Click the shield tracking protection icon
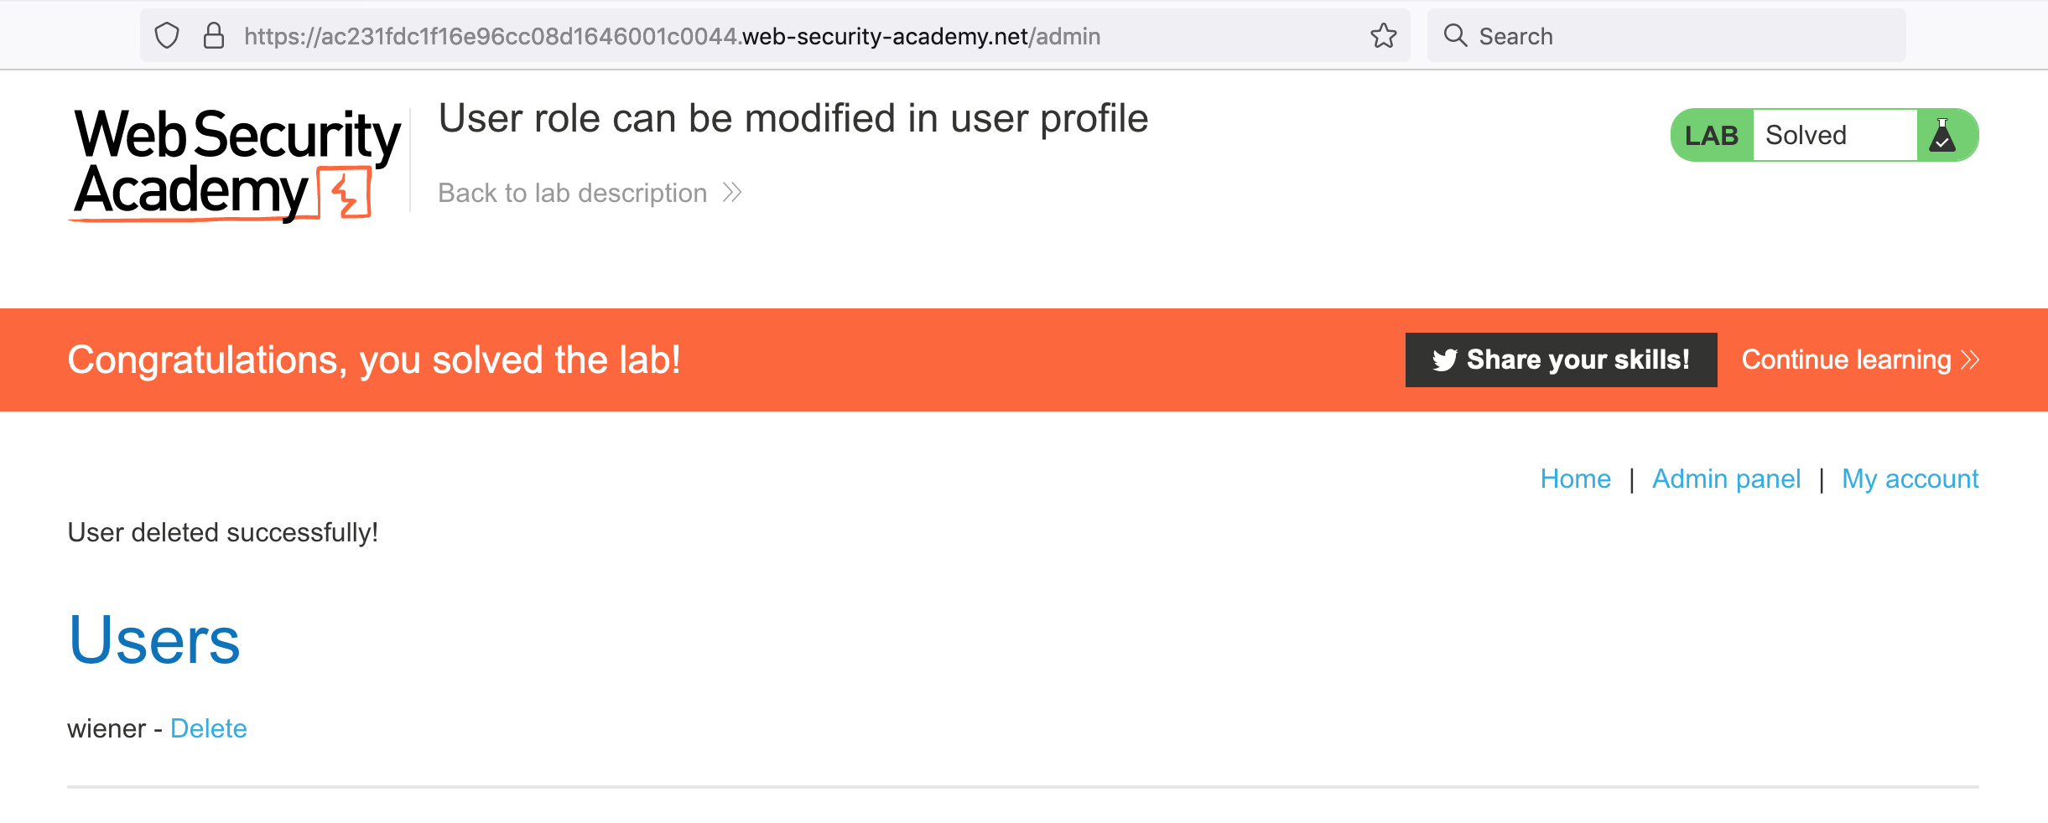The image size is (2048, 823). (167, 36)
